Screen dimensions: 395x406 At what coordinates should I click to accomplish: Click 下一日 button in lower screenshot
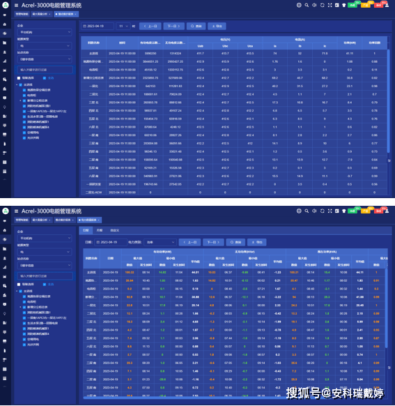pos(213,242)
